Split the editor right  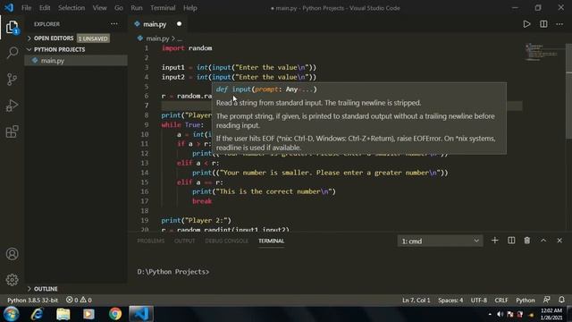(543, 24)
